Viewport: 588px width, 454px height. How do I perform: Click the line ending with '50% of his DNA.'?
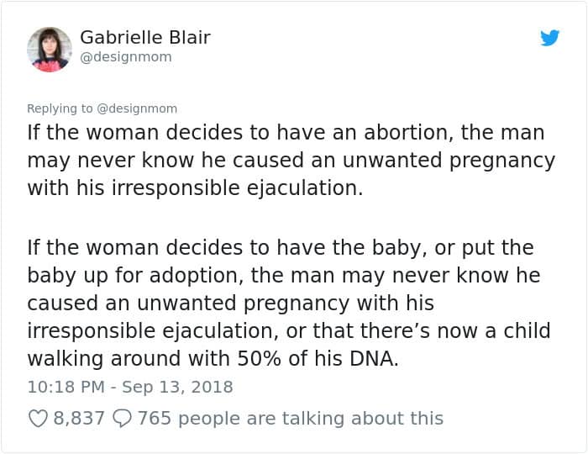coord(213,358)
